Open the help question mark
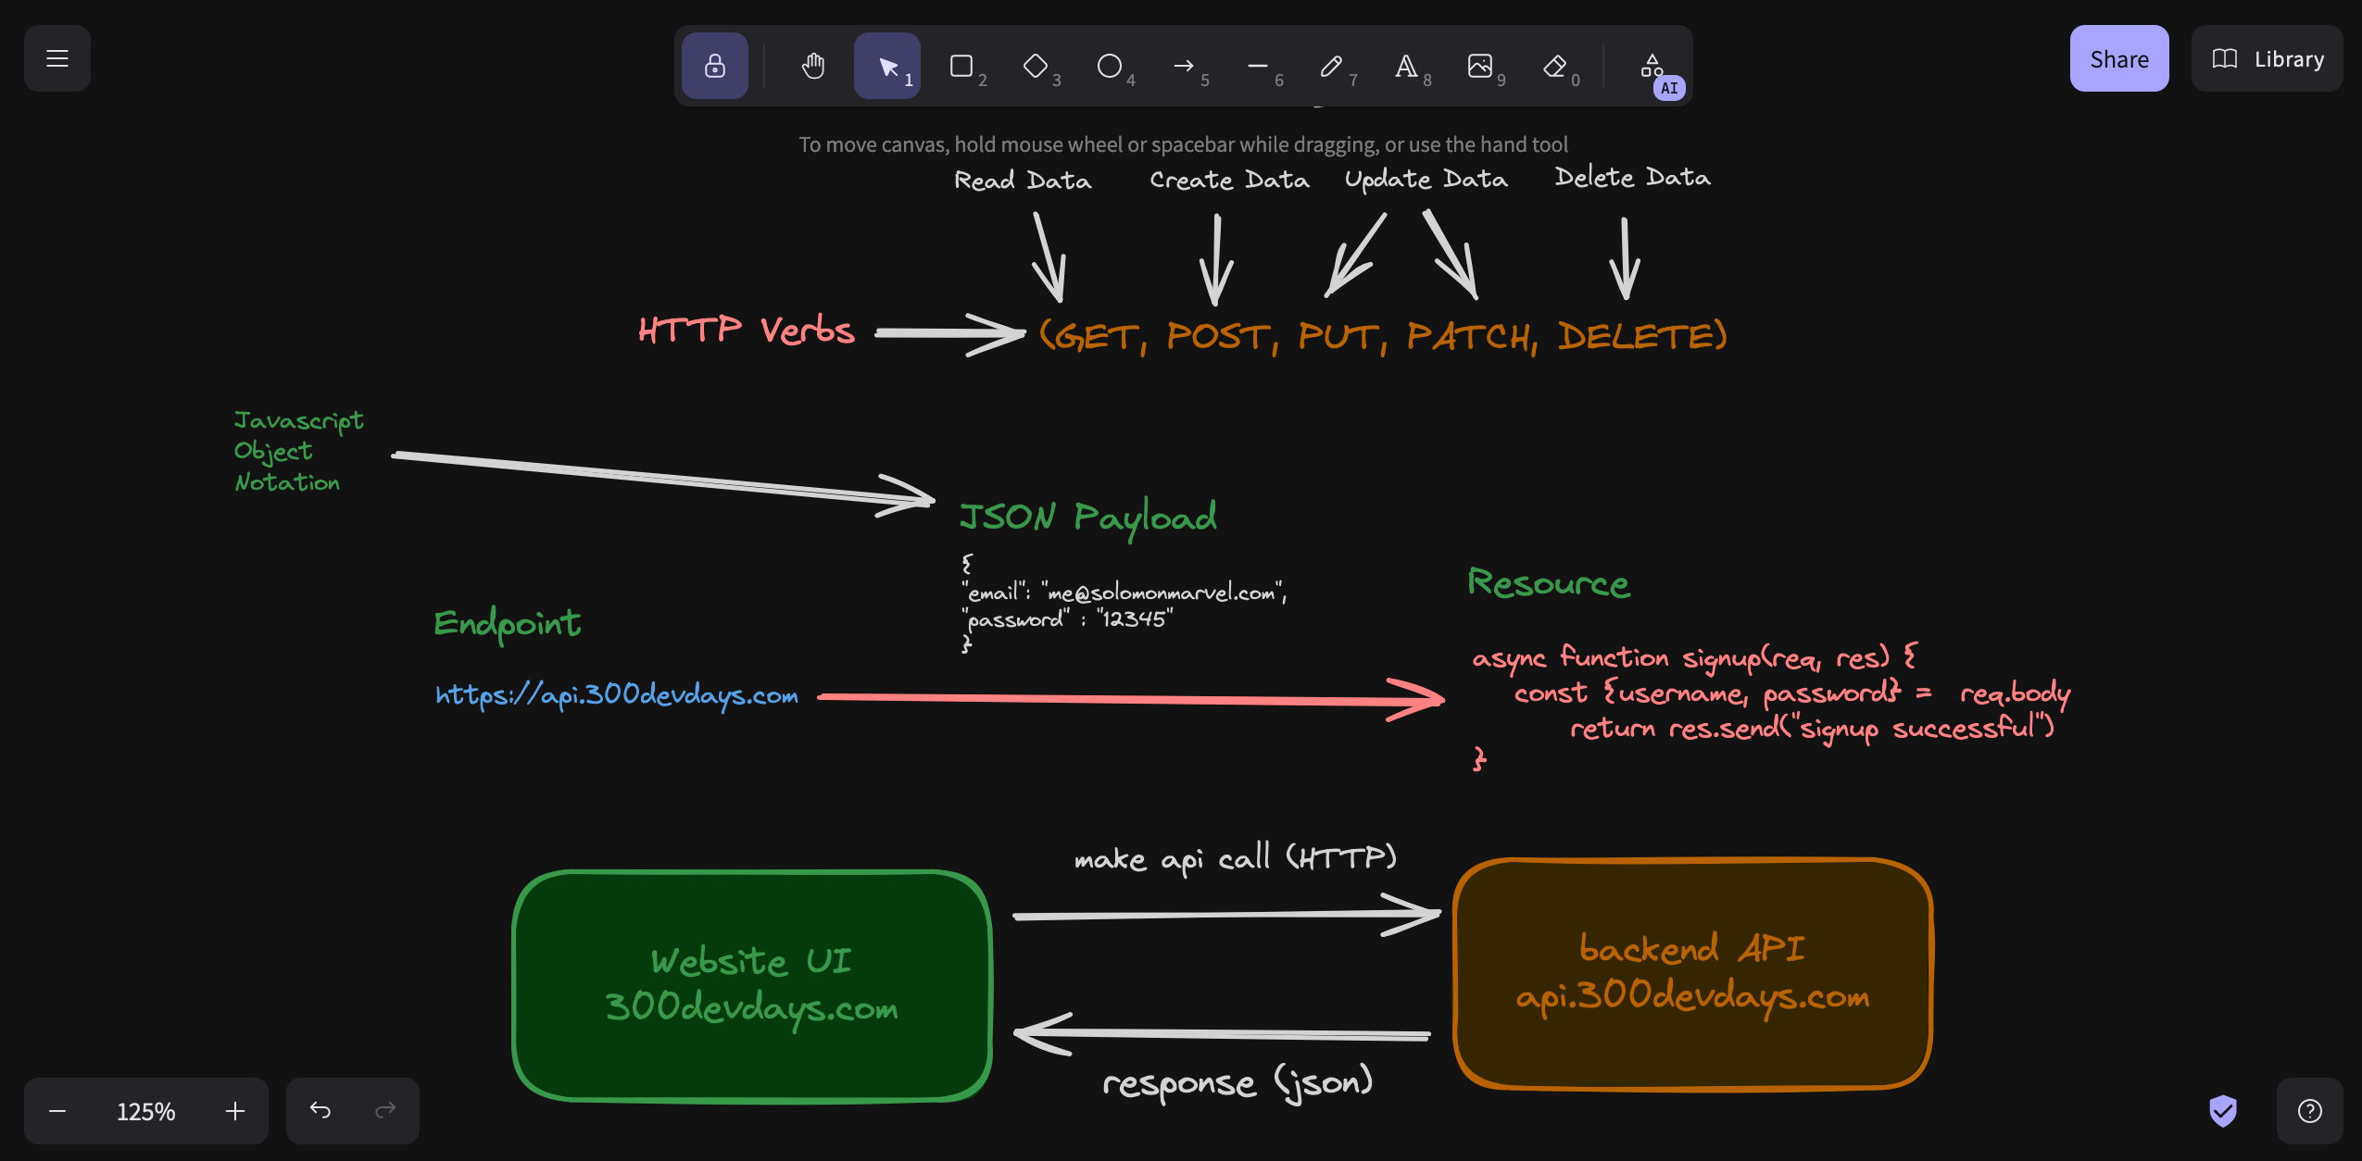The image size is (2362, 1161). 2309,1110
